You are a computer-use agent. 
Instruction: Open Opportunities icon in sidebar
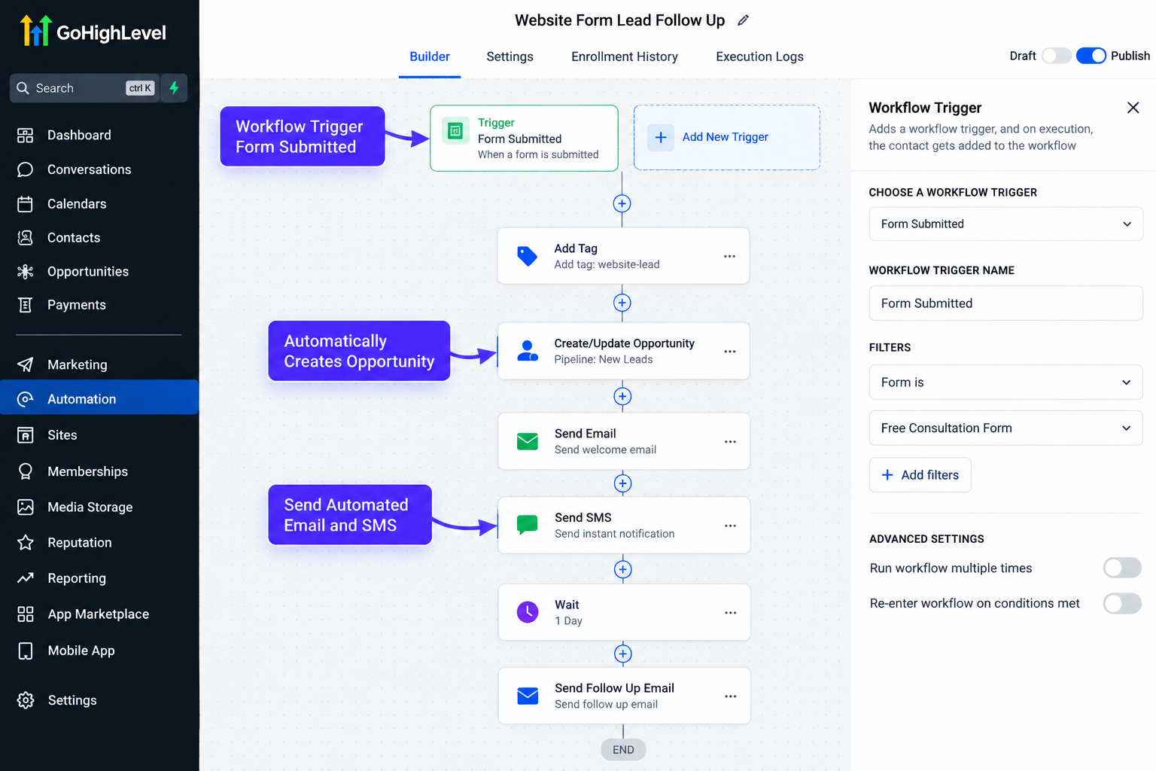point(26,272)
